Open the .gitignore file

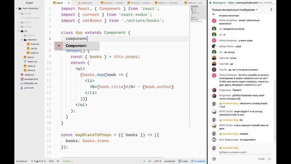click(x=29, y=75)
